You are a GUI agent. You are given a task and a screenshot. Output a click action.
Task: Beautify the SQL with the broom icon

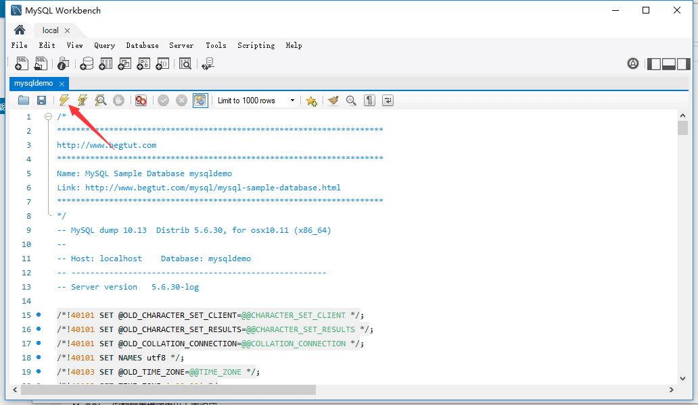click(333, 101)
